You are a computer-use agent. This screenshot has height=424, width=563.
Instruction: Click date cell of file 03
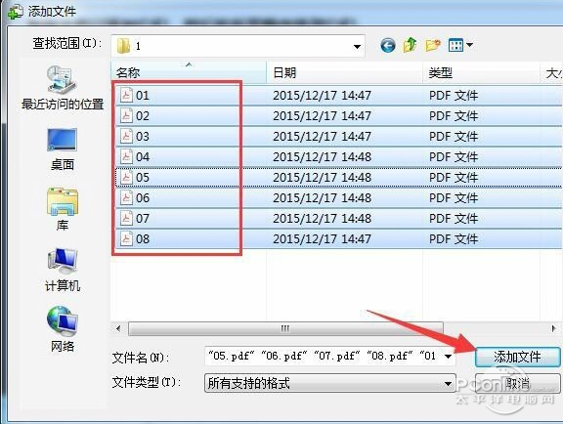click(322, 136)
